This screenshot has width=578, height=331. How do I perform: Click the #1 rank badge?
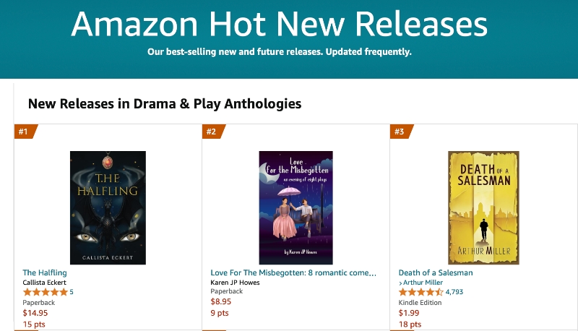26,132
